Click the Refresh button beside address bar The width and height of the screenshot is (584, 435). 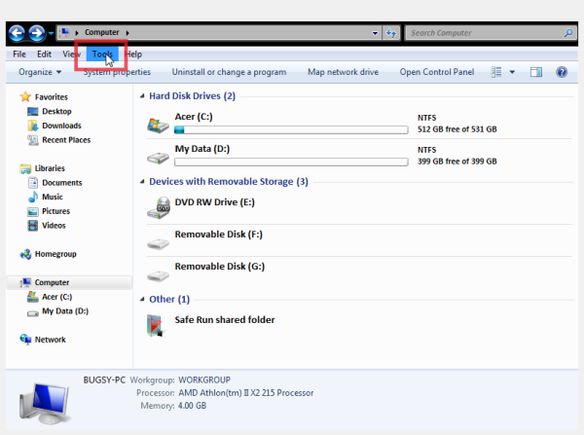coord(391,33)
